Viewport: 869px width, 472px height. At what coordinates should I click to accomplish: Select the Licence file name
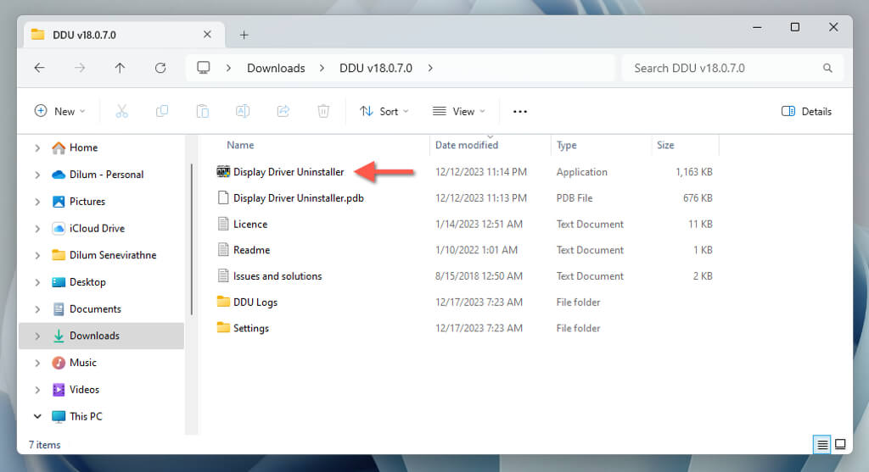pyautogui.click(x=250, y=224)
